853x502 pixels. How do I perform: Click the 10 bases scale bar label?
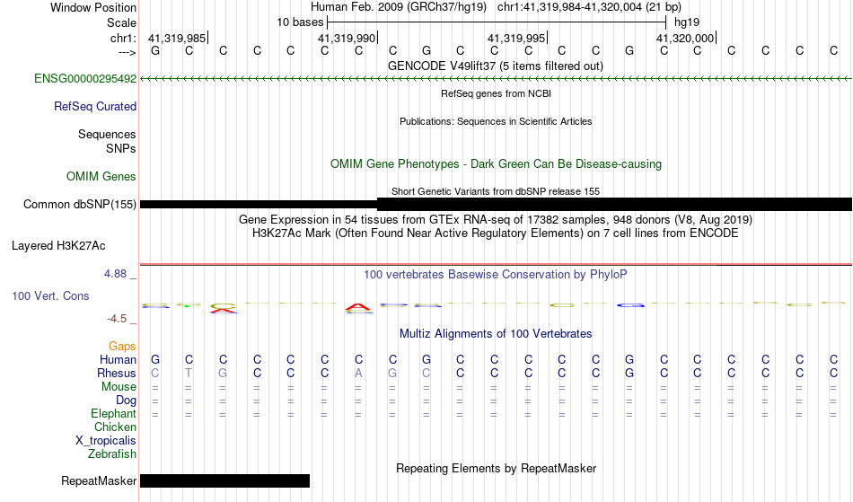[300, 22]
